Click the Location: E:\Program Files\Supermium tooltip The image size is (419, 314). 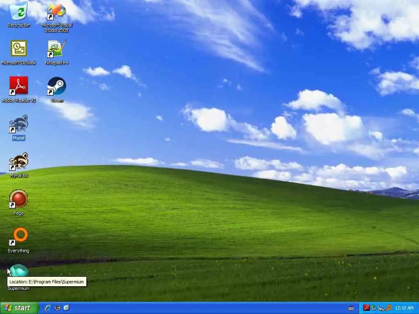point(47,282)
